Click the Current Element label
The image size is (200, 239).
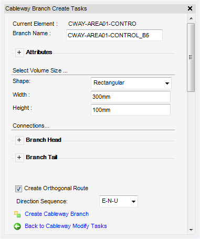[x=35, y=24]
